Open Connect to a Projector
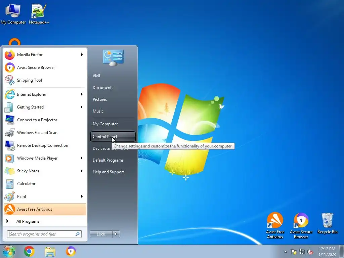 tap(45, 120)
